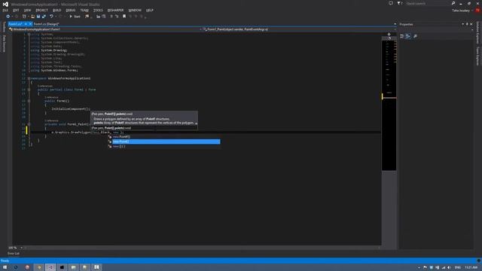Click the signed-in account name

[x=461, y=11]
